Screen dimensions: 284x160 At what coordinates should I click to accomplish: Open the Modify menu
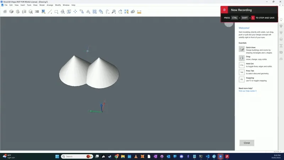coord(58,5)
